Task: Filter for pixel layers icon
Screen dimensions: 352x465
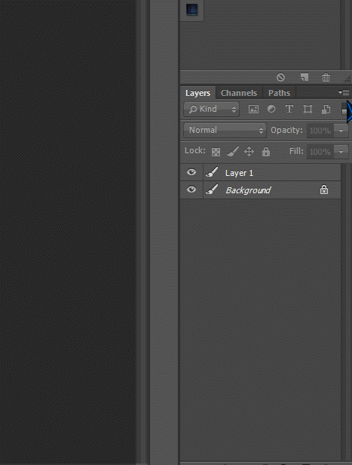Action: (x=253, y=109)
